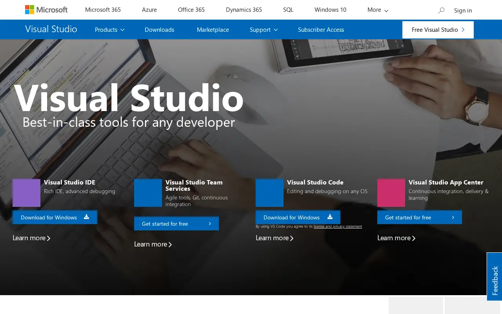Expand the More menu in top bar

click(378, 10)
